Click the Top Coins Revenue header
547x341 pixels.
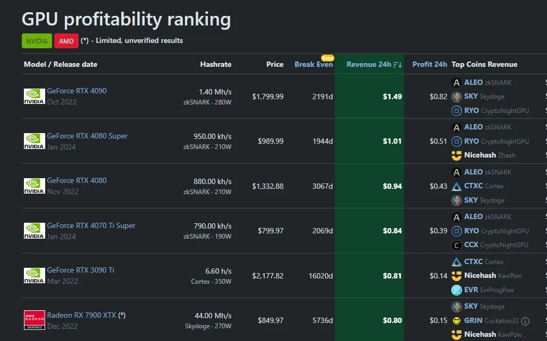(x=484, y=64)
